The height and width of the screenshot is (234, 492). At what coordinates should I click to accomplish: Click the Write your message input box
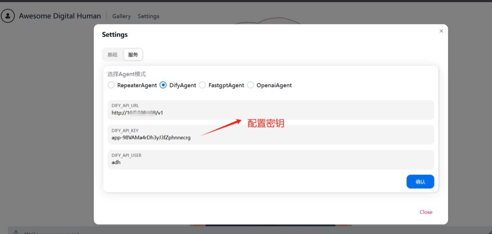(53, 233)
